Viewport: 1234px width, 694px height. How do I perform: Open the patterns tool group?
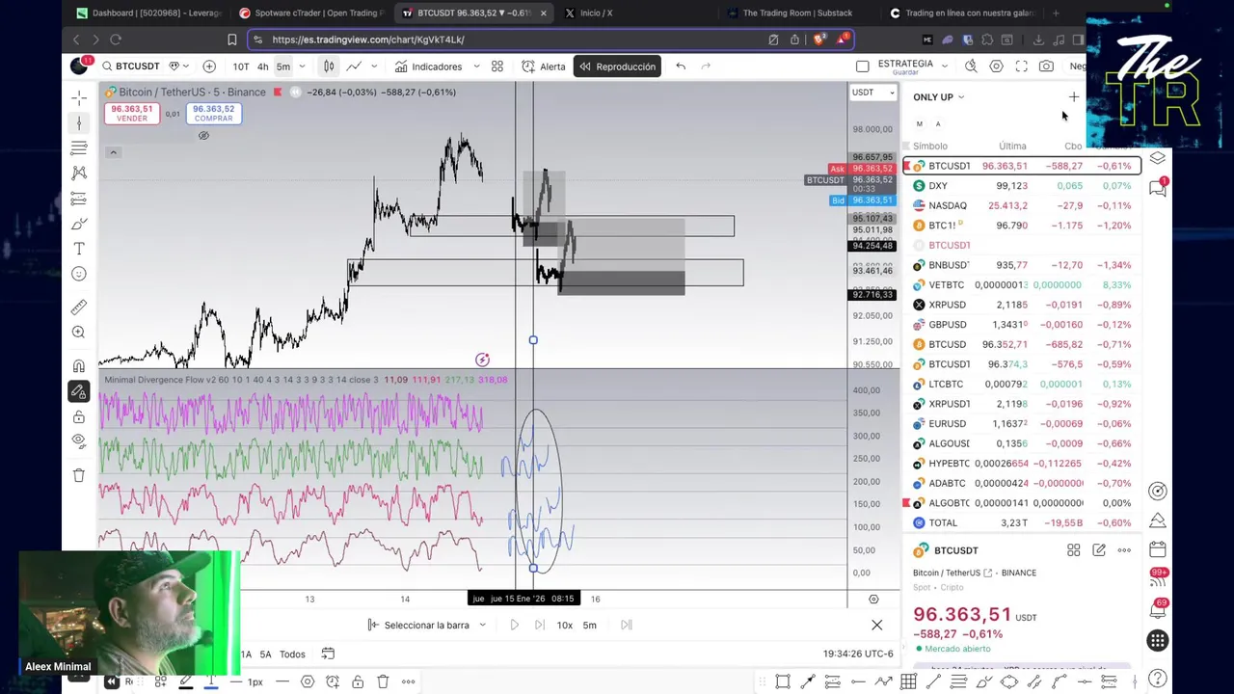click(79, 173)
